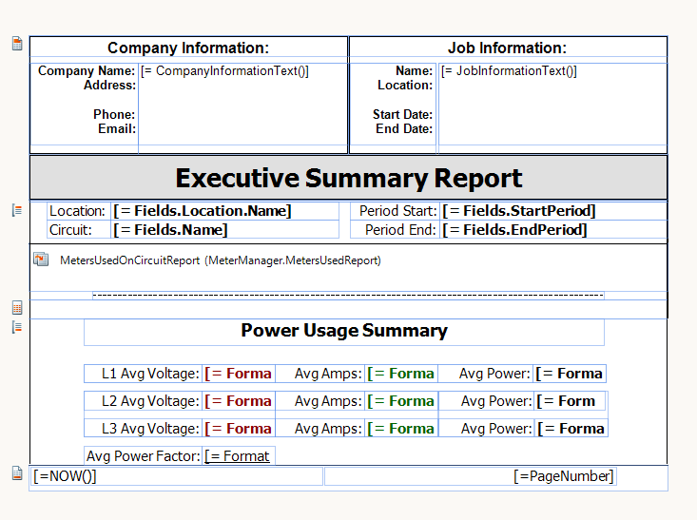The image size is (697, 520).
Task: Click the group footer section icon beside Power Usage Summary
Action: [17, 327]
